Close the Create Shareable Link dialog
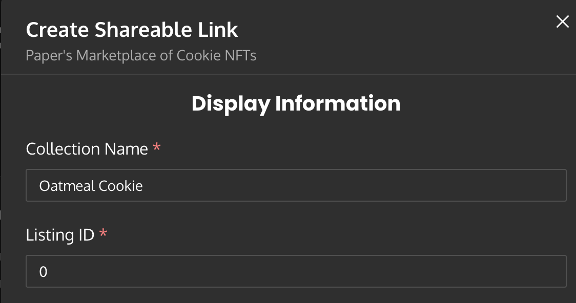The height and width of the screenshot is (303, 576). coord(562,21)
